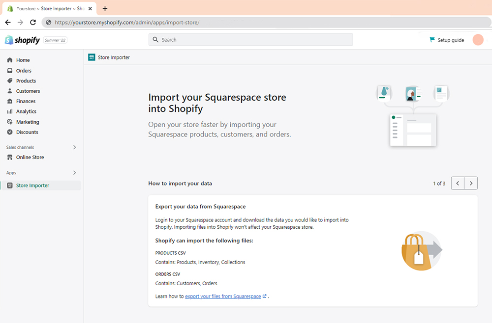Screen dimensions: 492x323
Task: Select the Yourstore Store Importer browser tab
Action: tap(50, 9)
